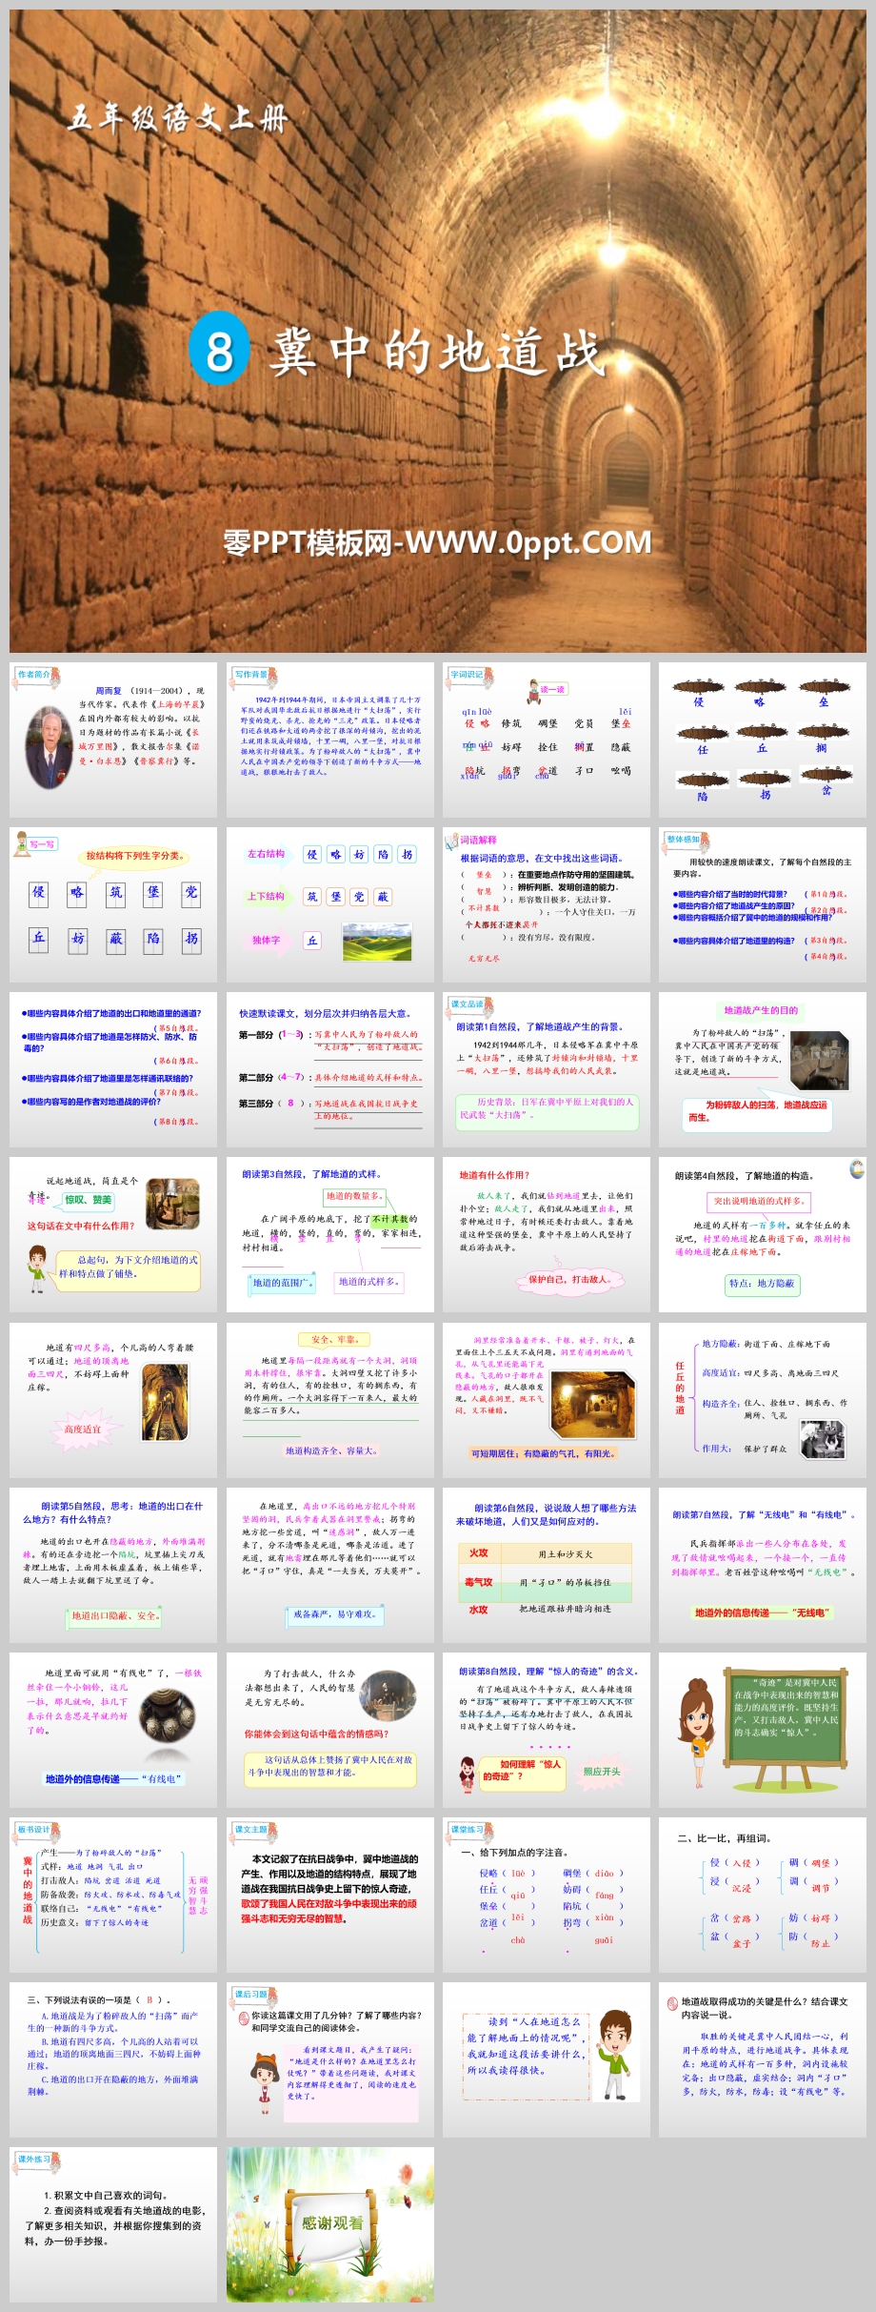Select slide showing characters 侵 略 垒 on mounds
876x2312 pixels.
pyautogui.click(x=762, y=740)
